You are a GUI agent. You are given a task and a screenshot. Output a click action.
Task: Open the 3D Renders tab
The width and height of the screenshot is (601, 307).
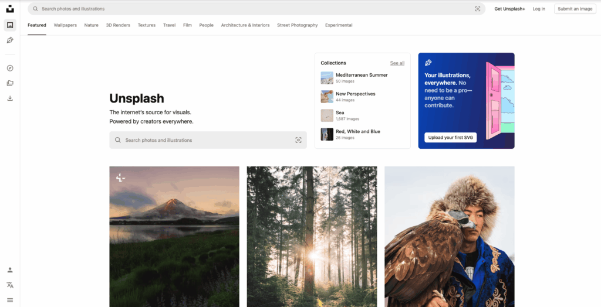pyautogui.click(x=118, y=25)
